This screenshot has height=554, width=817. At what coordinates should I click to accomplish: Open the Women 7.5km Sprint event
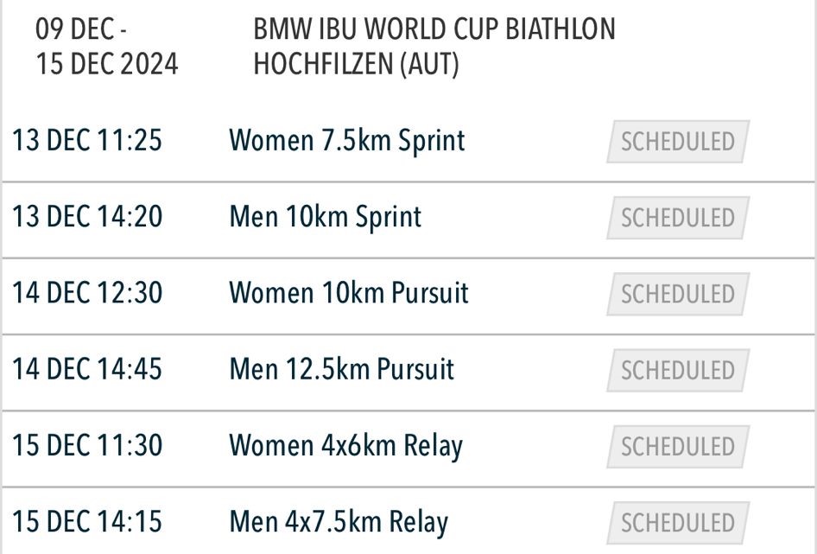(x=347, y=142)
